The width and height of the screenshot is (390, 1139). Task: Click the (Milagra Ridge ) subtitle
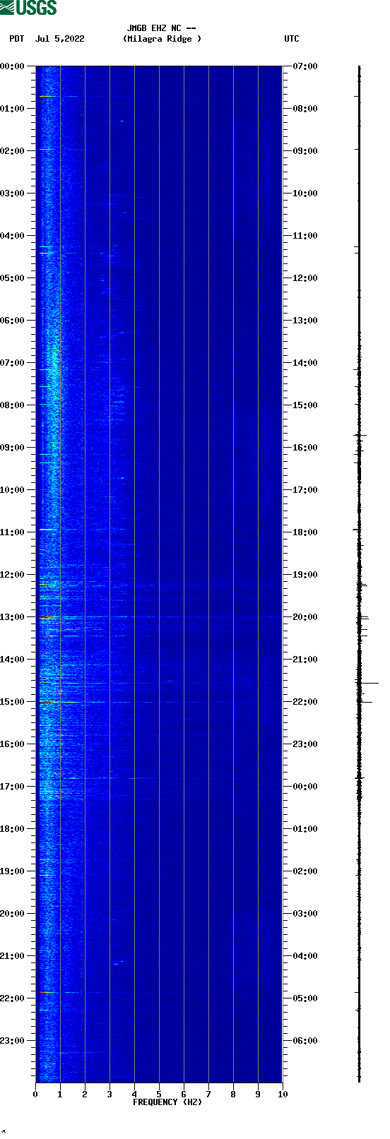162,39
